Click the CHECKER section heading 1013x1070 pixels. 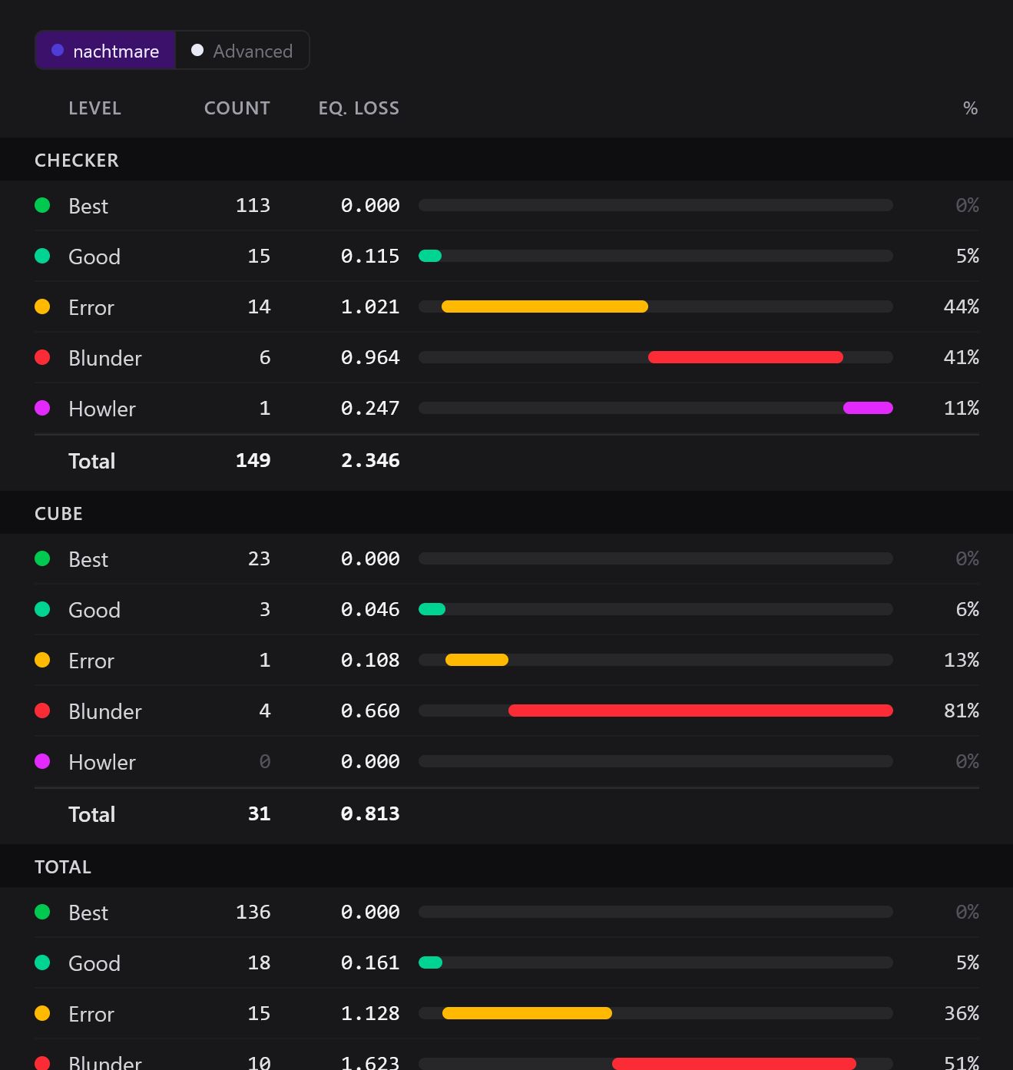pos(77,161)
